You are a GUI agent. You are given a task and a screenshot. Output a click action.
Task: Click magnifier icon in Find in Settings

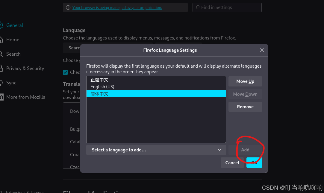coord(198,7)
